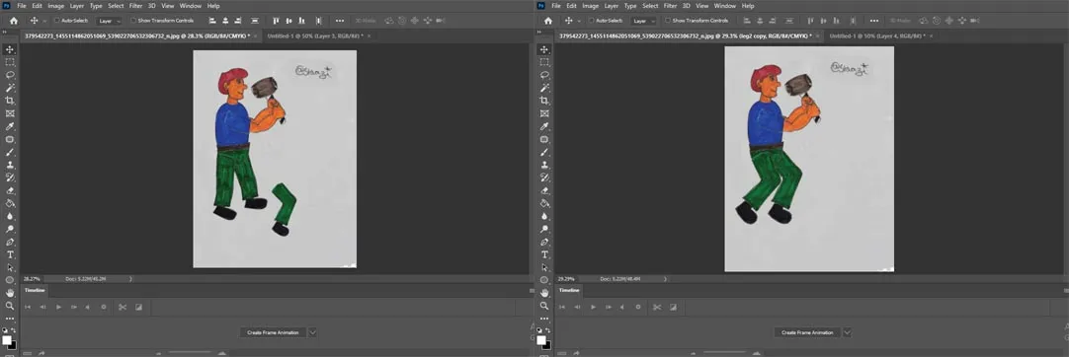Swap foreground and background colors in right window

548,330
